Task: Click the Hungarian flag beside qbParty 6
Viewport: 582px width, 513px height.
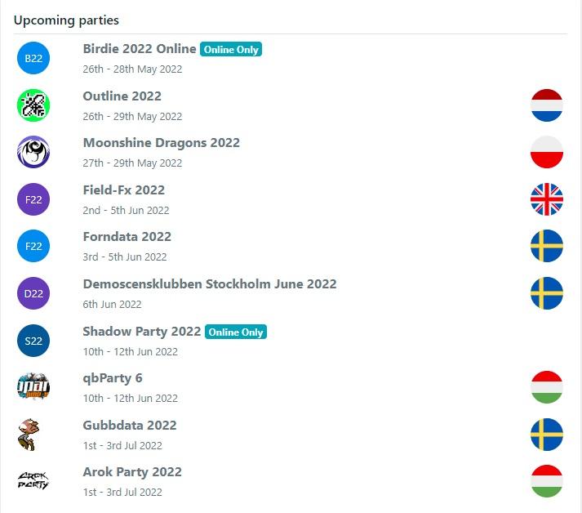Action: [x=547, y=387]
